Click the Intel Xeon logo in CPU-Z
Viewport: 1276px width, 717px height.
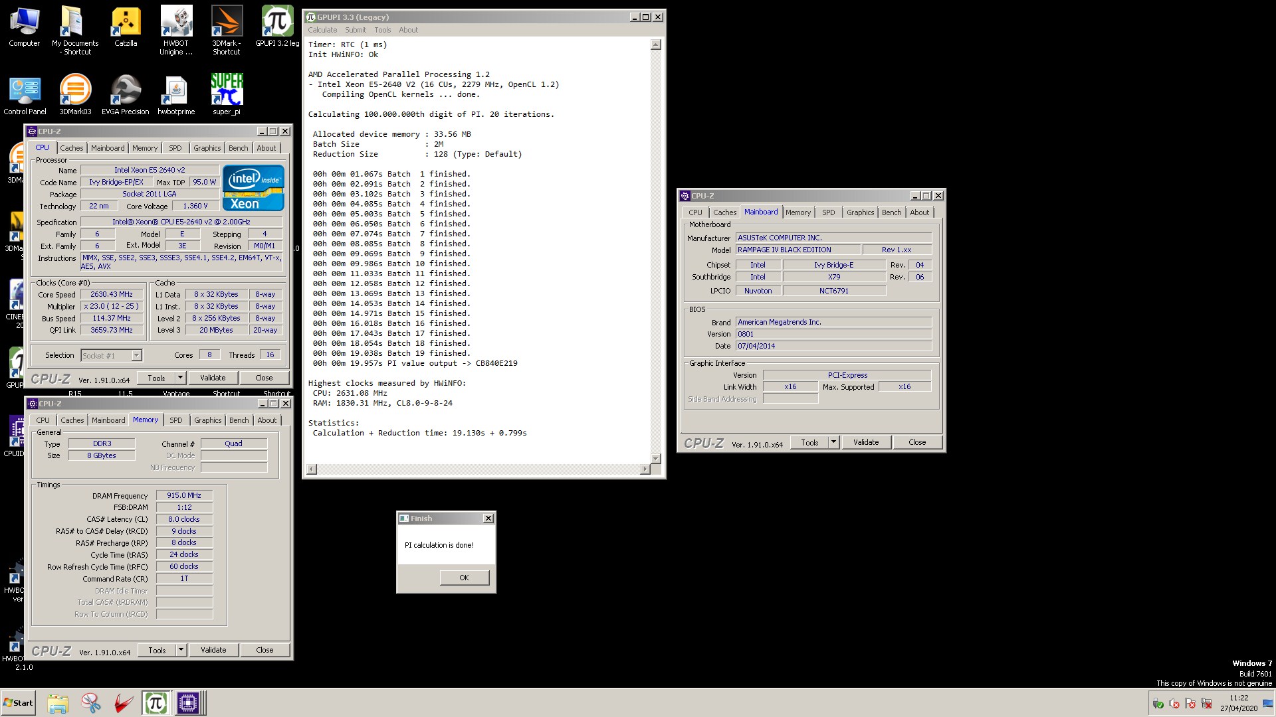point(253,188)
